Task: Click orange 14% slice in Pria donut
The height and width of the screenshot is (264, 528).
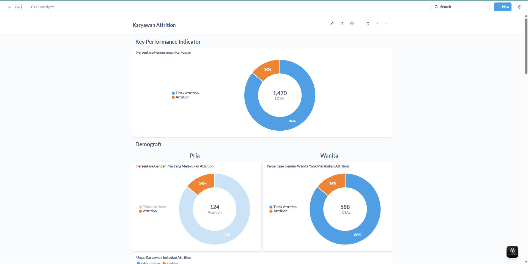Action: coord(203,183)
